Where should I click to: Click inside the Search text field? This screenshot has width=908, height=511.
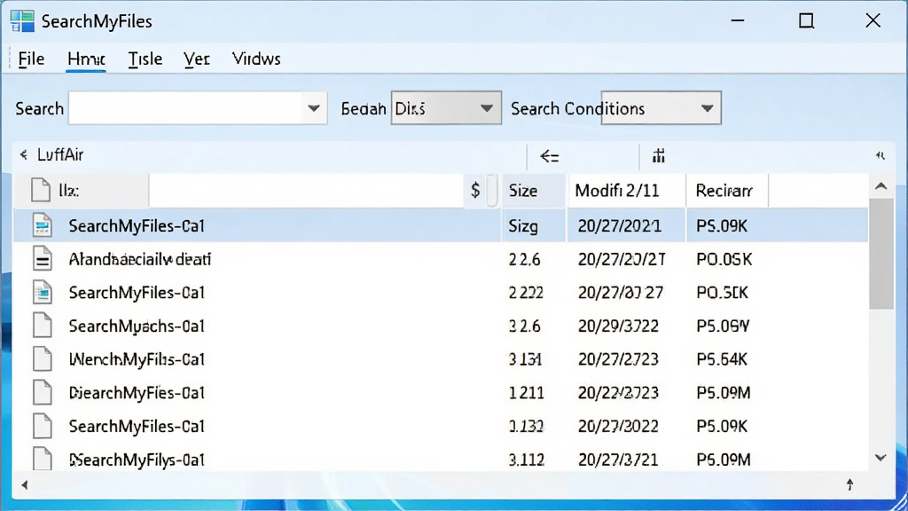(185, 108)
